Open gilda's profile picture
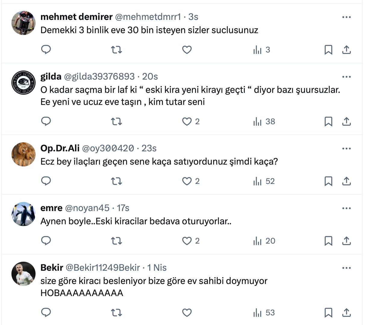Image resolution: width=365 pixels, height=325 pixels. pyautogui.click(x=23, y=83)
